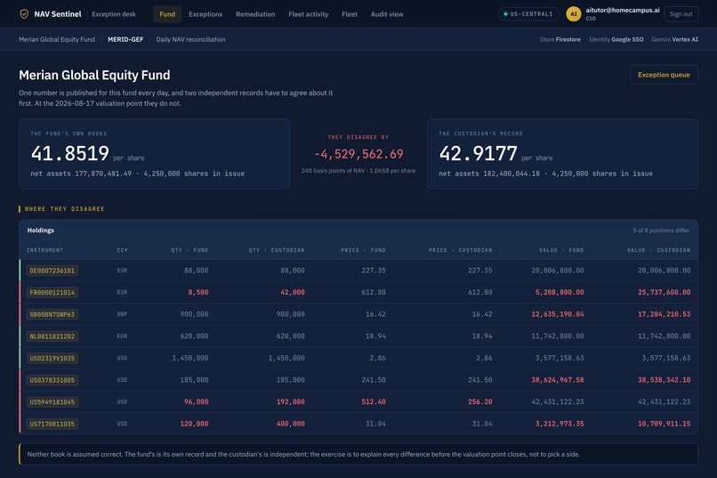Select instrument tag US7170811035
The width and height of the screenshot is (717, 478).
click(x=52, y=424)
